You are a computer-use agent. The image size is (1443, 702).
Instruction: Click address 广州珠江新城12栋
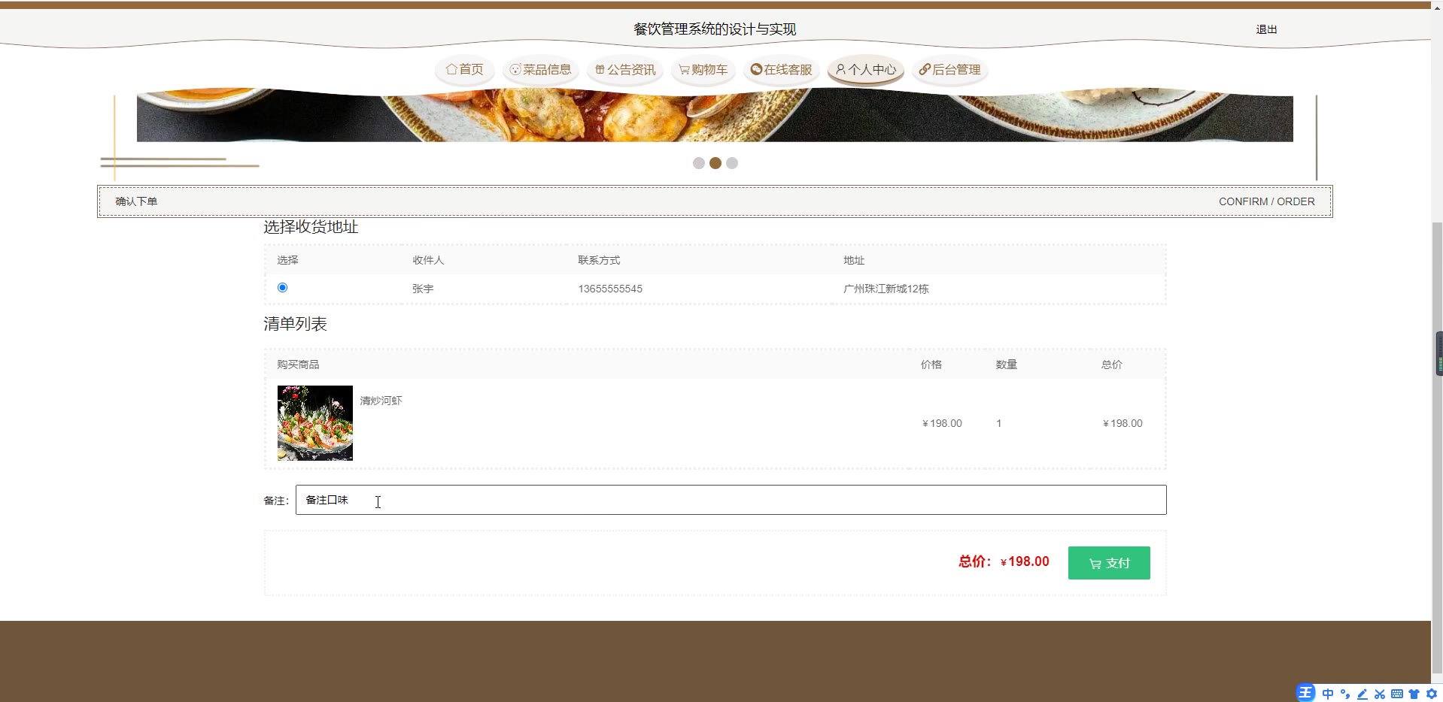(886, 289)
